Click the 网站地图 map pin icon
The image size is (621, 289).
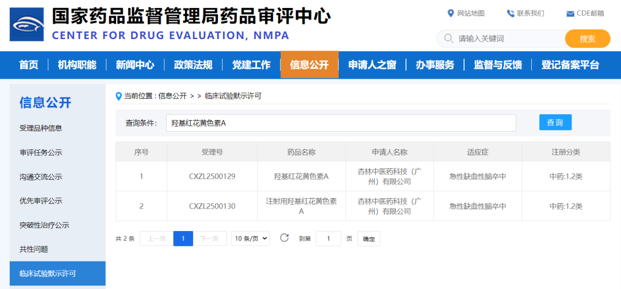(450, 13)
